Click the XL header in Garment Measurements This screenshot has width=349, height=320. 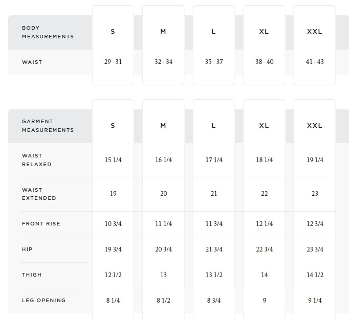(x=264, y=126)
